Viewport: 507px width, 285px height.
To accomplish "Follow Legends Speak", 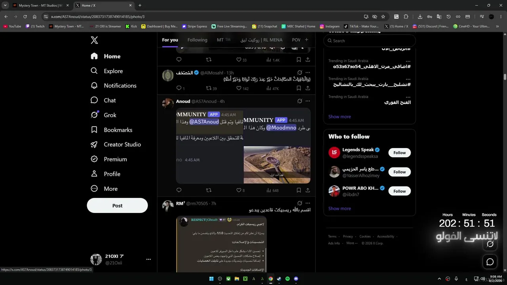I will click(x=400, y=153).
